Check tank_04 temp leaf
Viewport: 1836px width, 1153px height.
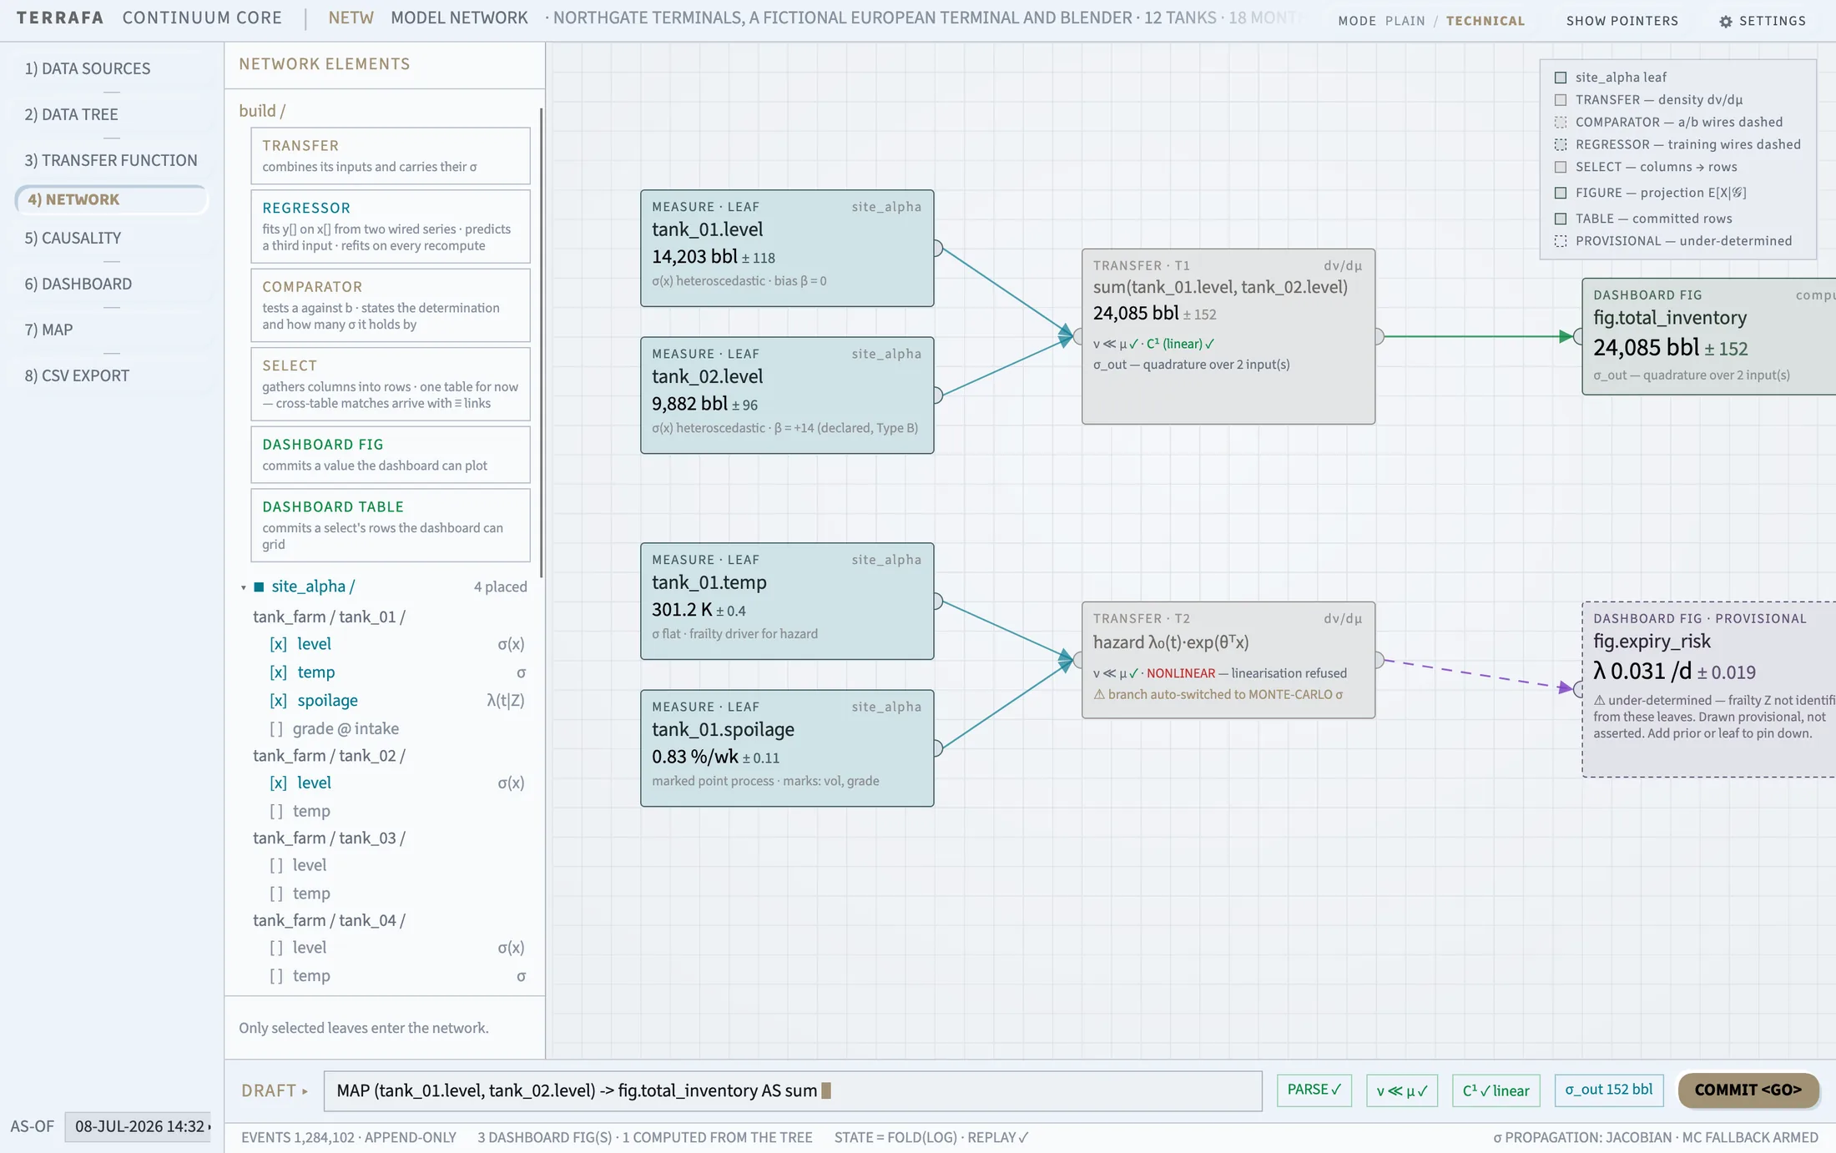(x=276, y=976)
